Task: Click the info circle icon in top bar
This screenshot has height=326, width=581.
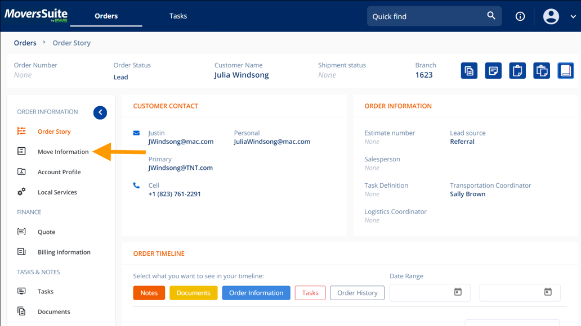Action: pos(520,16)
